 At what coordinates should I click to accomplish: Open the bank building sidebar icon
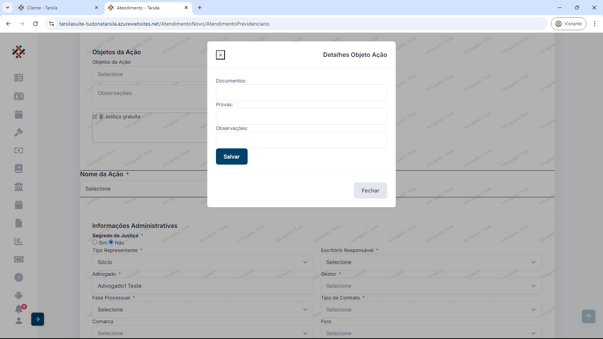18,186
